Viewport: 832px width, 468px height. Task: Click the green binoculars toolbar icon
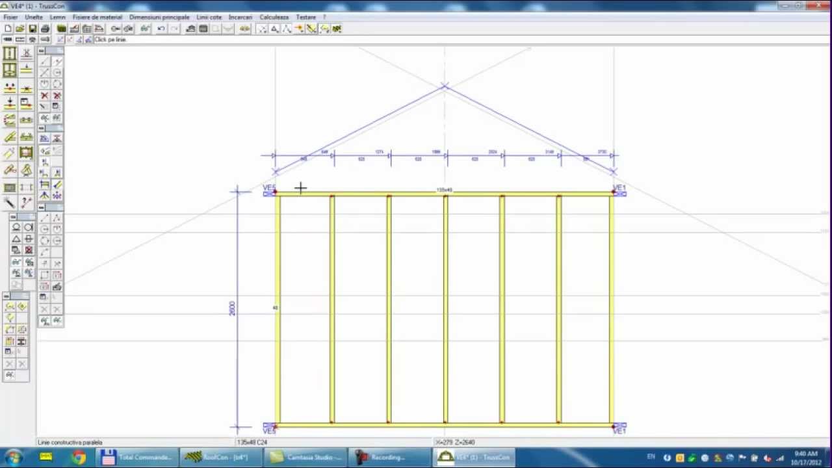tap(145, 29)
